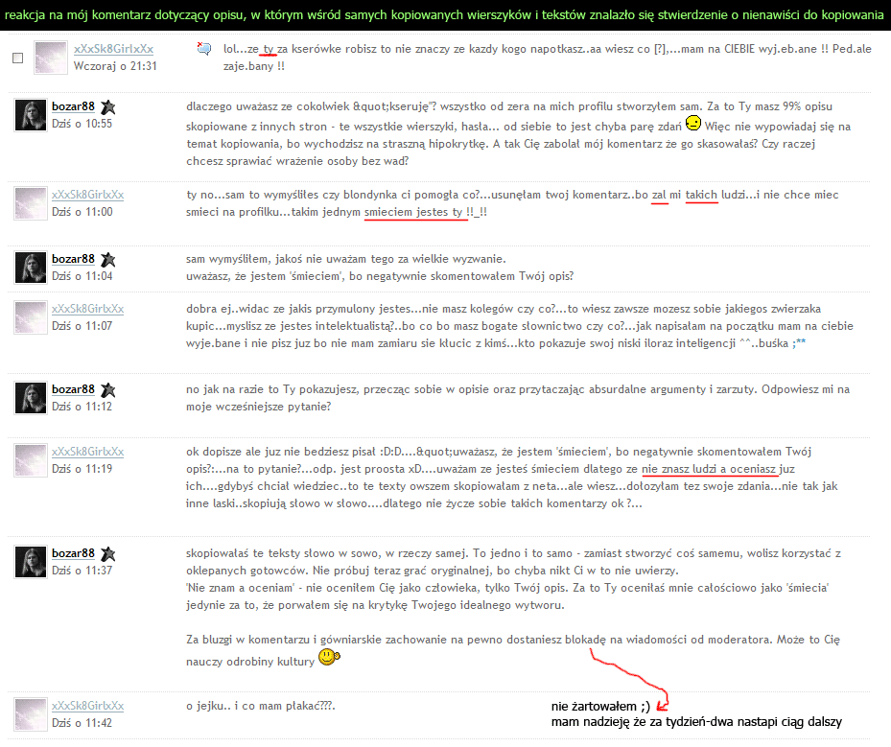Click bozar88 avatar in the 11:12 comment
Screen dimensions: 891x747
[31, 398]
